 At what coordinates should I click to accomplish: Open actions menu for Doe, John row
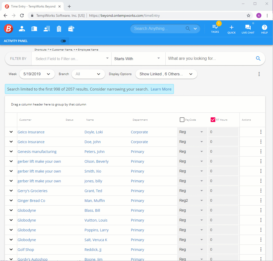click(261, 142)
